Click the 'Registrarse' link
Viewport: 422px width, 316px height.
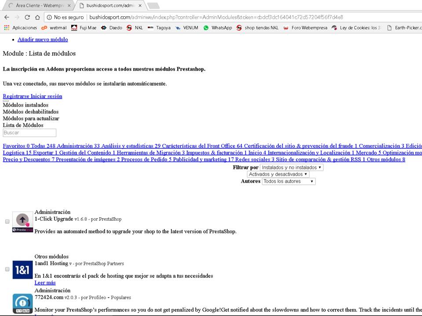click(16, 96)
